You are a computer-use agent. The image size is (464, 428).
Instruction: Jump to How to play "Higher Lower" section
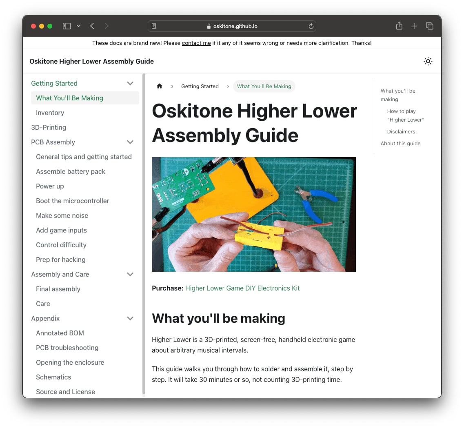coord(405,115)
